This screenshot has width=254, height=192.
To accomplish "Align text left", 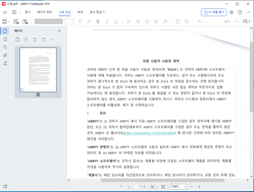I will [129, 21].
